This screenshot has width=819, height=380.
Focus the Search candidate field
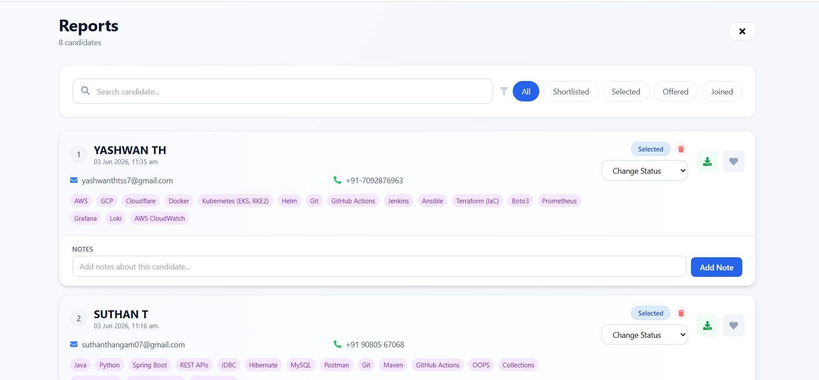(283, 91)
